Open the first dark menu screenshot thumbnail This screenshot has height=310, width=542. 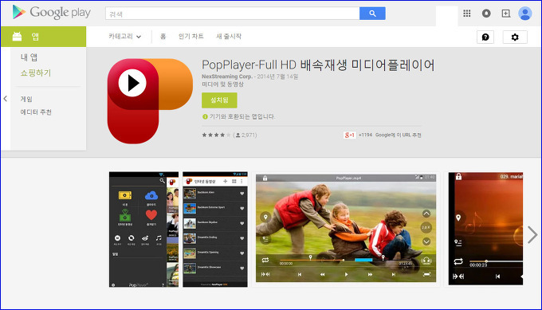(143, 230)
